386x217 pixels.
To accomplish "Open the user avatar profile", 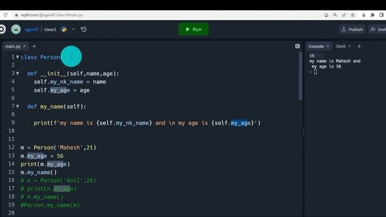I will (16, 30).
